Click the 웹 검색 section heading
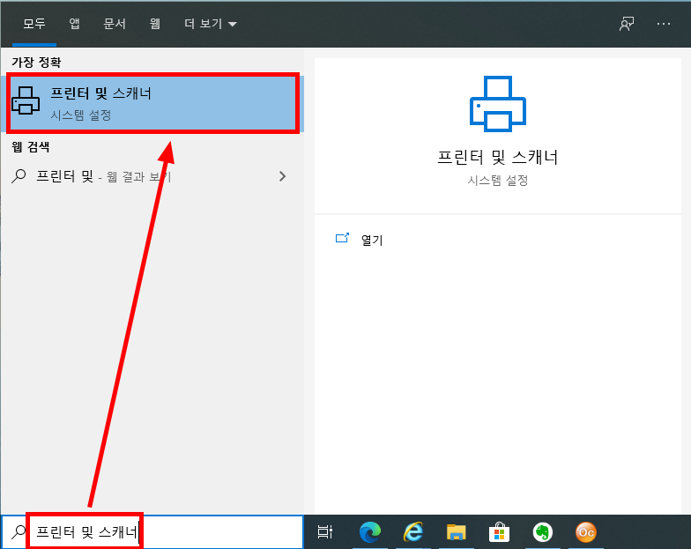The width and height of the screenshot is (691, 549). [30, 146]
